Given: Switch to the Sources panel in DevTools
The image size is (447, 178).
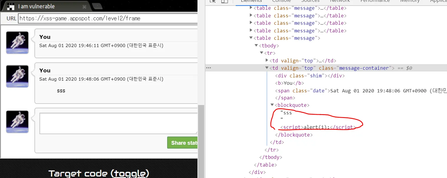Looking at the screenshot, I should (x=310, y=1).
